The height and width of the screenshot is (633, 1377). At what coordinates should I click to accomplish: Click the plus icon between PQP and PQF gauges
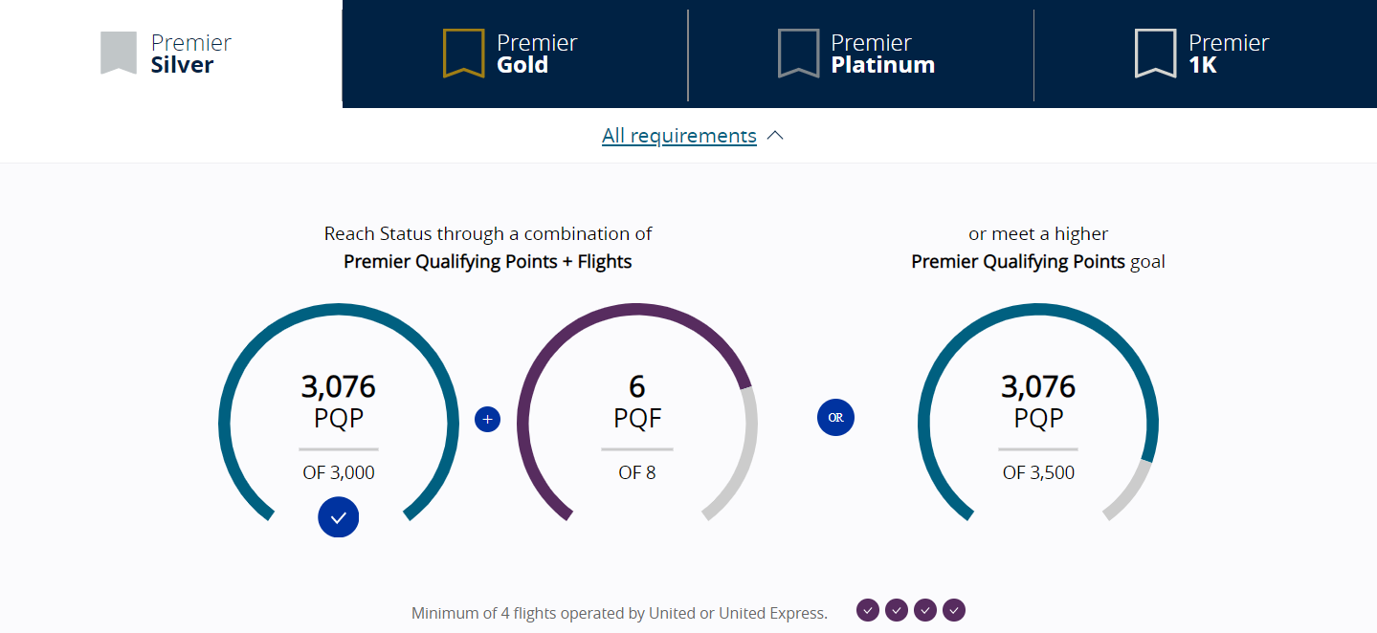pyautogui.click(x=487, y=419)
